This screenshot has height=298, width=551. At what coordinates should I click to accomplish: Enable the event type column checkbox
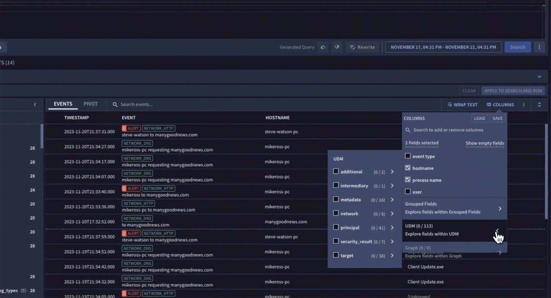point(408,156)
